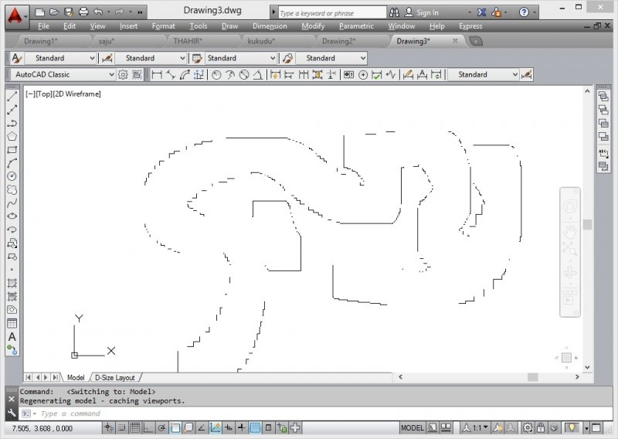Choose the Aligned dimension tool
The image size is (618, 439).
click(171, 74)
